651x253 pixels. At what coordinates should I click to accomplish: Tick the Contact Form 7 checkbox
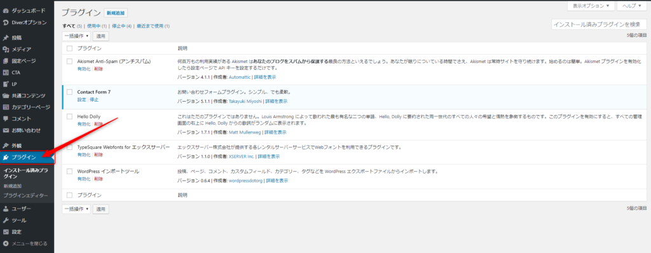[69, 92]
